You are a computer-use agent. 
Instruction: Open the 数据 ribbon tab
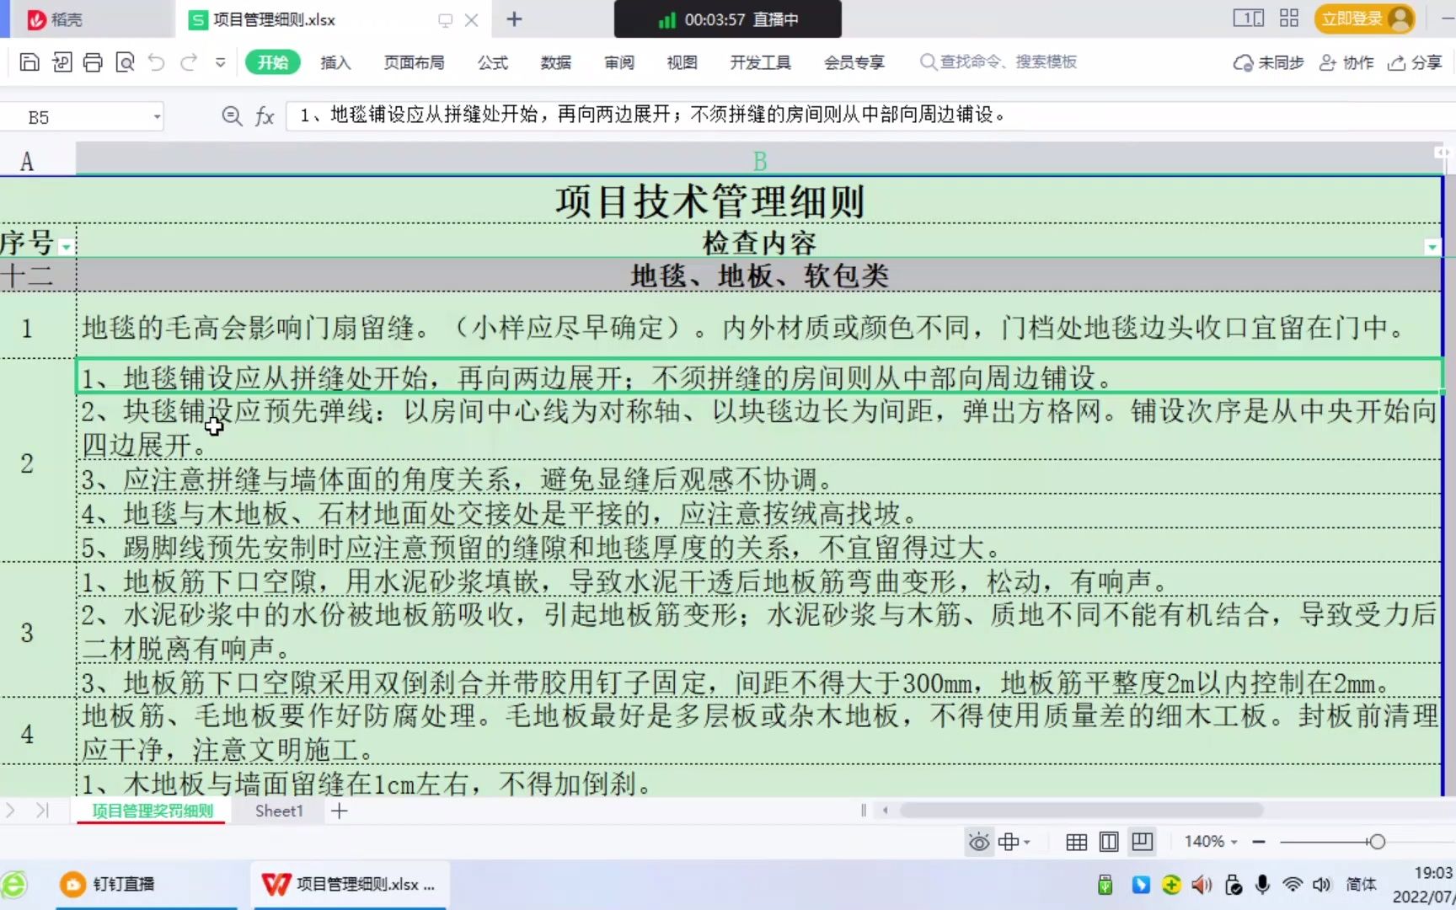point(556,62)
